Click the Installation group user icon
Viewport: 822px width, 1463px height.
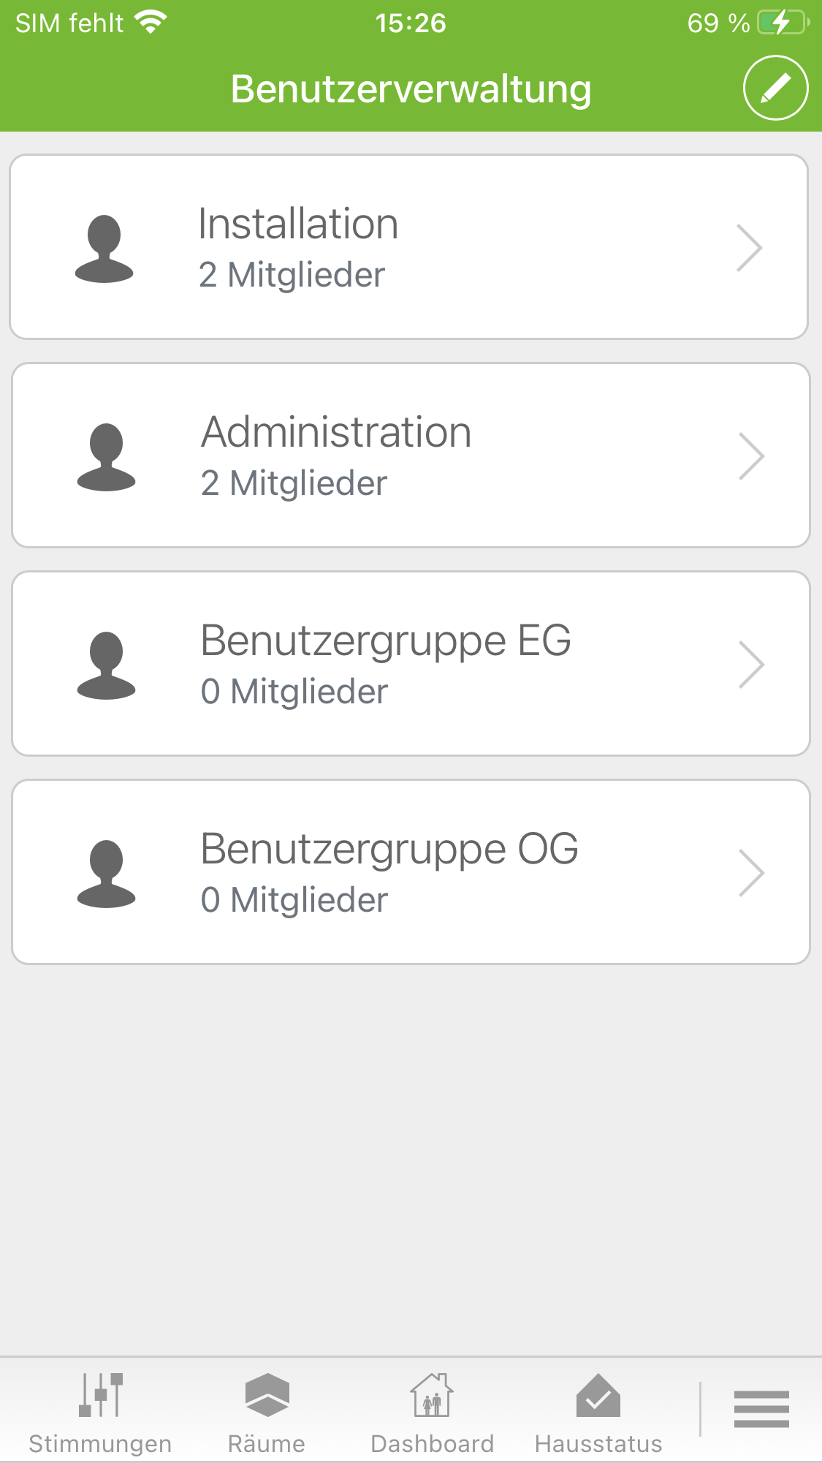point(104,249)
